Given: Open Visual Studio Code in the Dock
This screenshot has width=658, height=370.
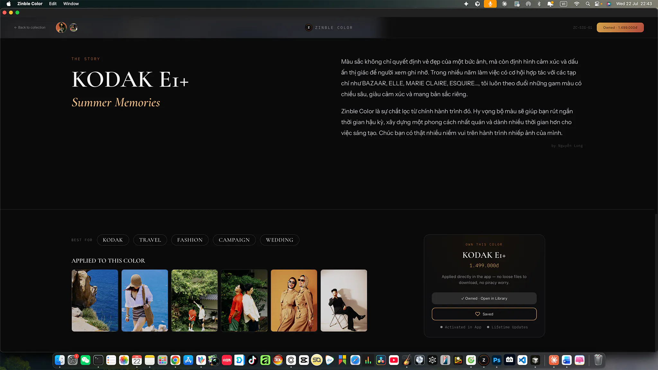Looking at the screenshot, I should pyautogui.click(x=522, y=360).
